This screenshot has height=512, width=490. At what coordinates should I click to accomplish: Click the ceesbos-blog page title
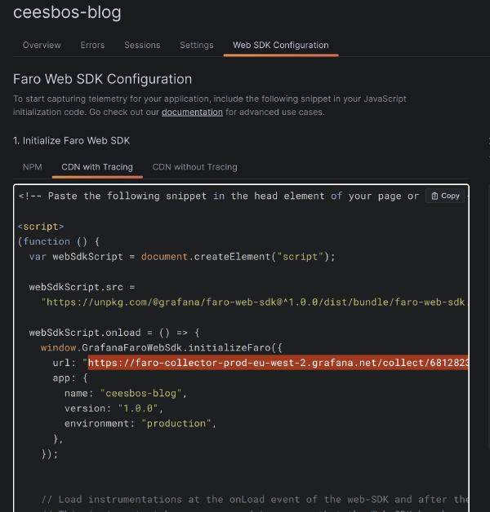(x=67, y=12)
